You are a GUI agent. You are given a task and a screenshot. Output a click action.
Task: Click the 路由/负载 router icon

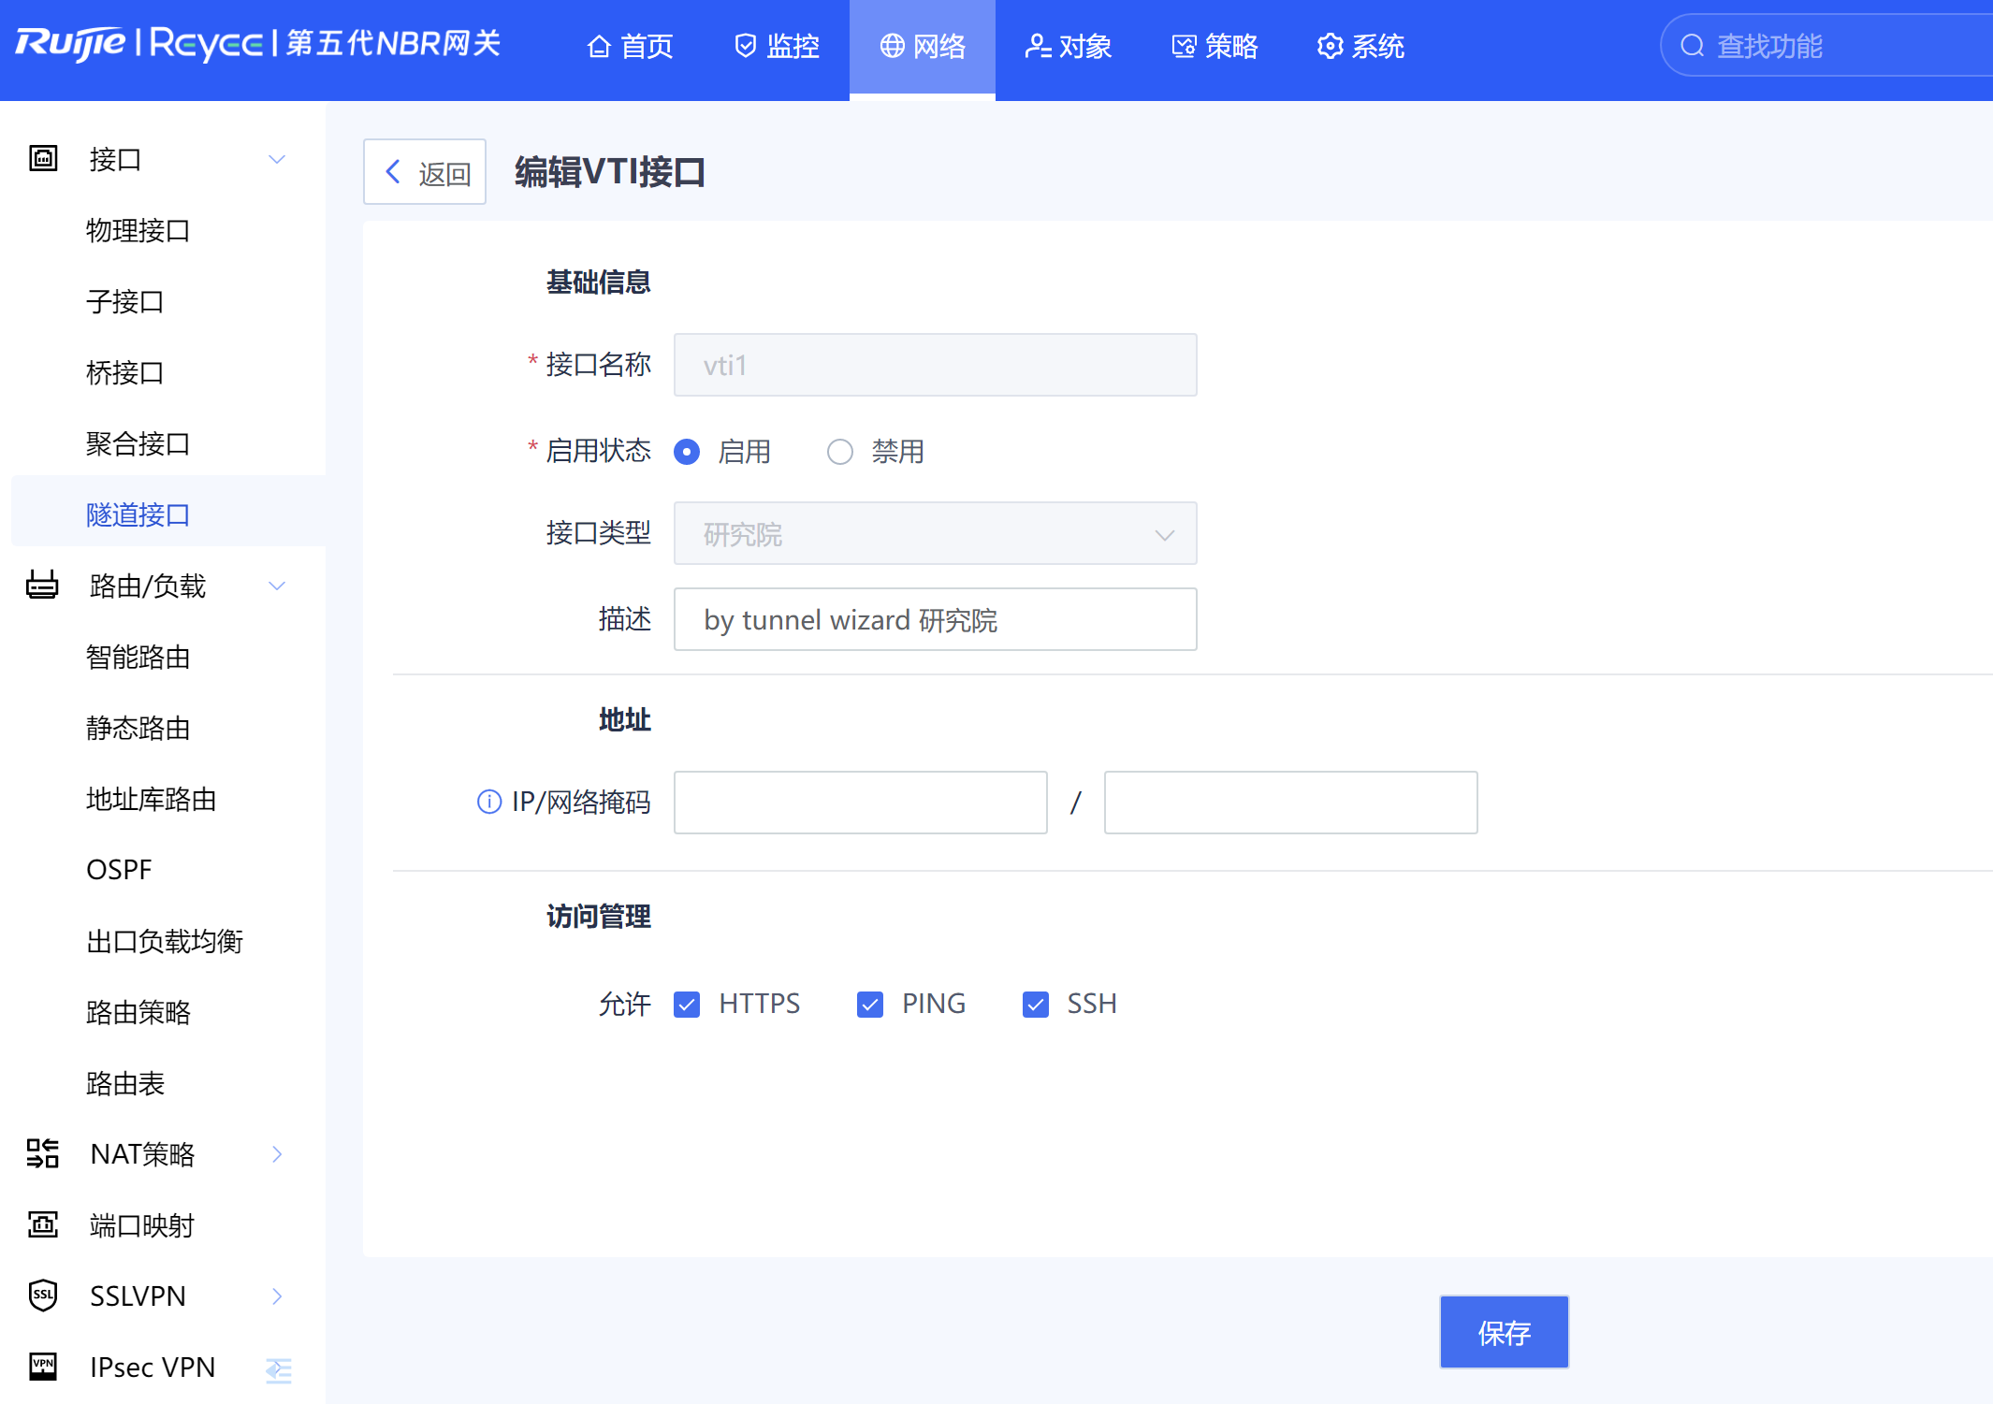(x=43, y=586)
